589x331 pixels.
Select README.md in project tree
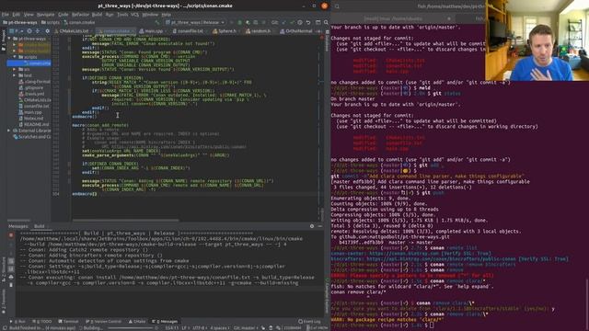[33, 124]
